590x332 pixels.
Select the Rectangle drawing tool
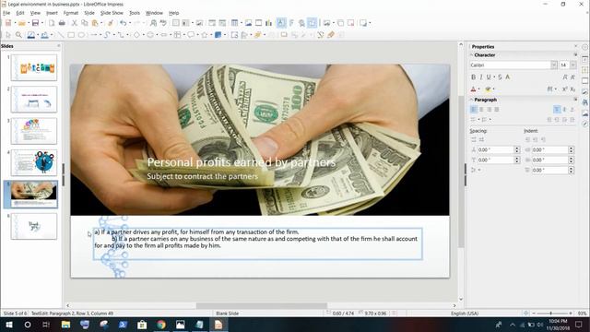click(71, 35)
